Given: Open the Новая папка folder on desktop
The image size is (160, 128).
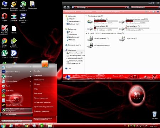Looking at the screenshot, I should click(33, 5).
